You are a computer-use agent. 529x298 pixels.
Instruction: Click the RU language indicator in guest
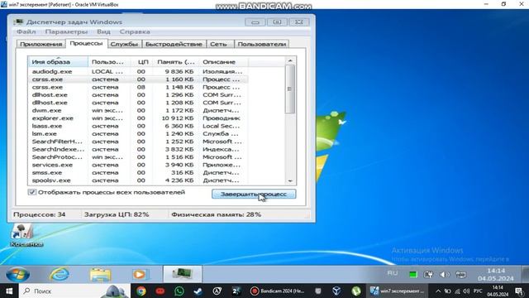point(393,273)
